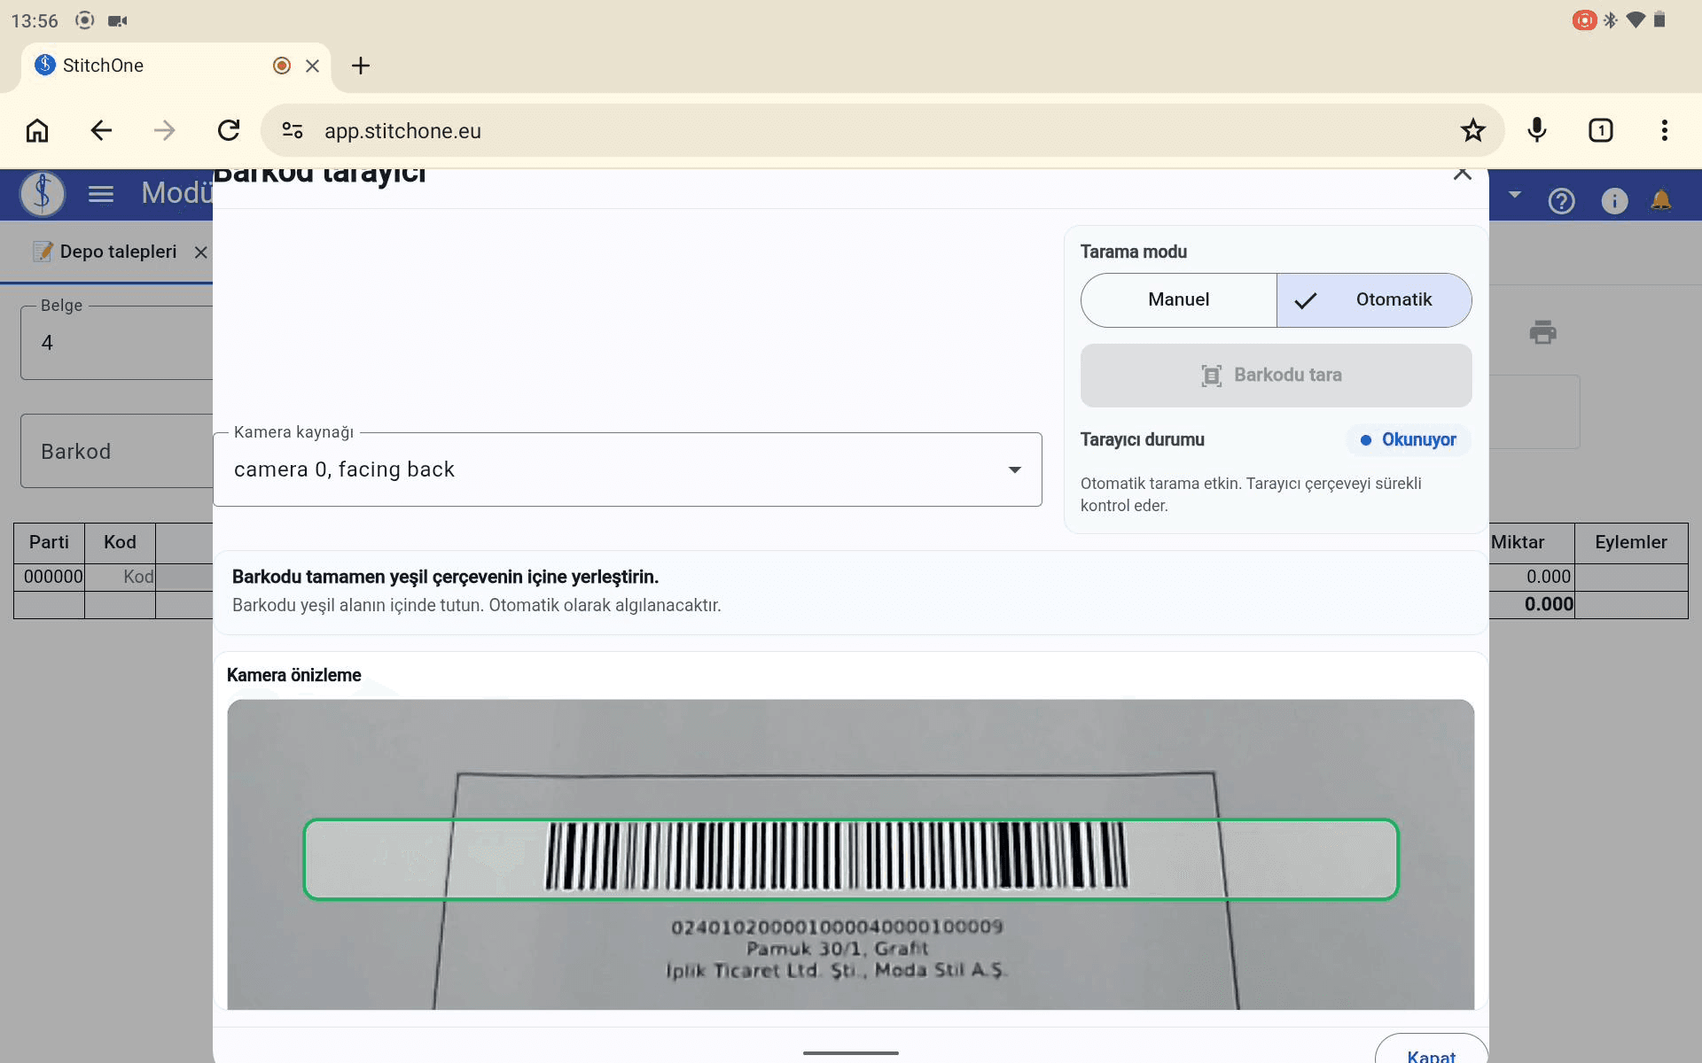Click the Barkodu tara button
The width and height of the screenshot is (1702, 1063).
pyautogui.click(x=1276, y=376)
